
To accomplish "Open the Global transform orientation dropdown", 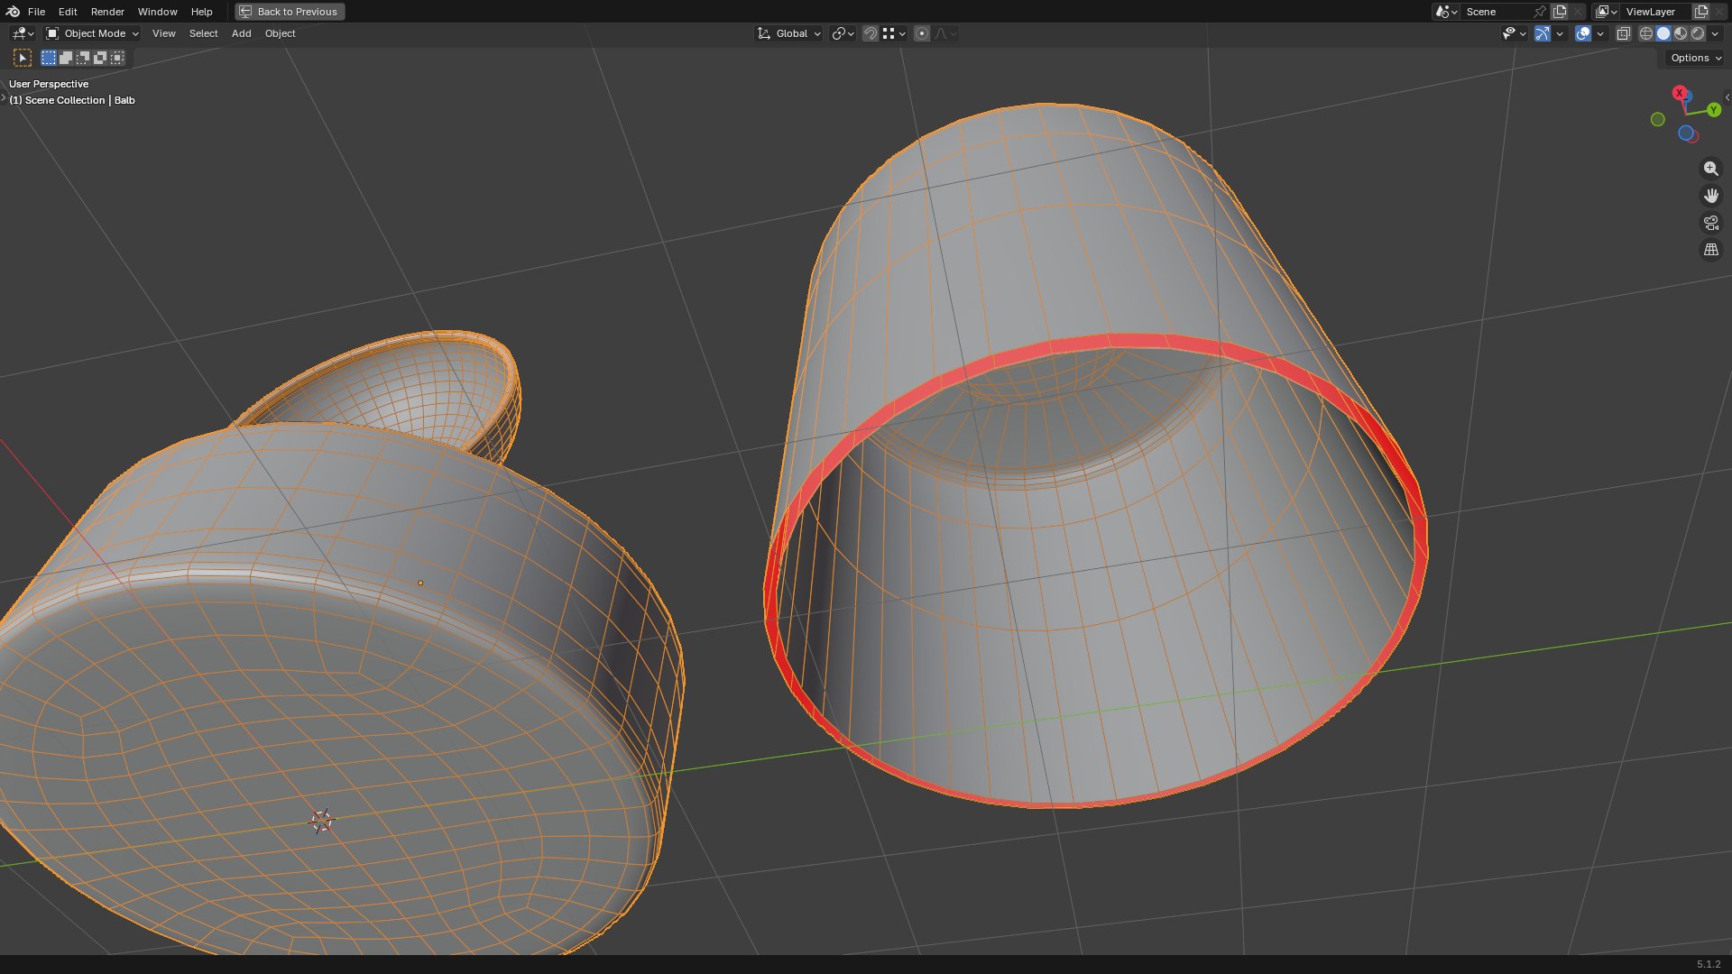I will [788, 33].
